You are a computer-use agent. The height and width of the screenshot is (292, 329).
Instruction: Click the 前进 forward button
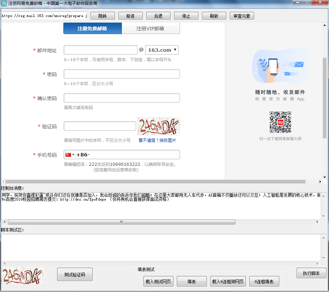coord(131,16)
